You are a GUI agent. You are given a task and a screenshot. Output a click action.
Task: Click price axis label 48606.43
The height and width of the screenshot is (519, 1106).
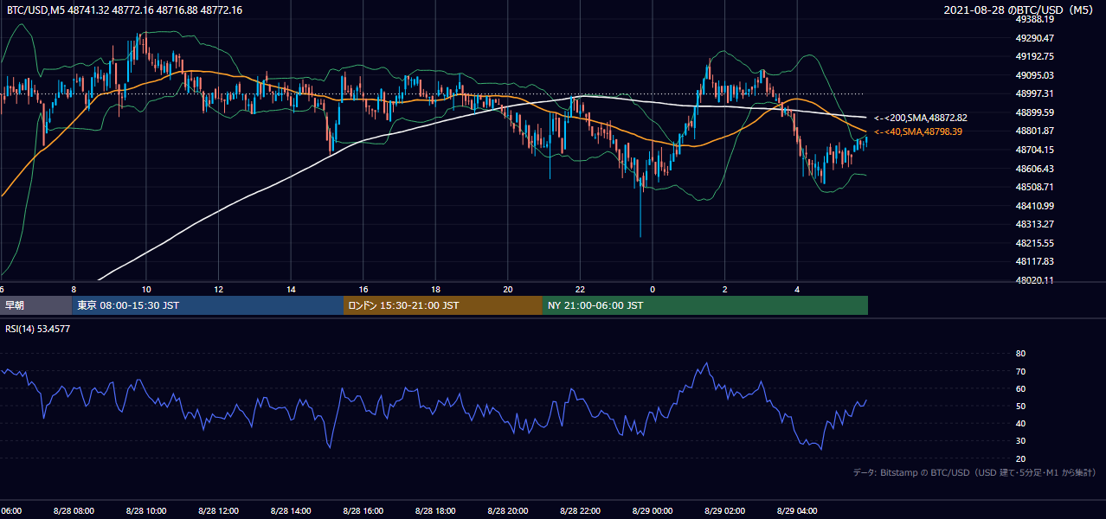(1034, 169)
